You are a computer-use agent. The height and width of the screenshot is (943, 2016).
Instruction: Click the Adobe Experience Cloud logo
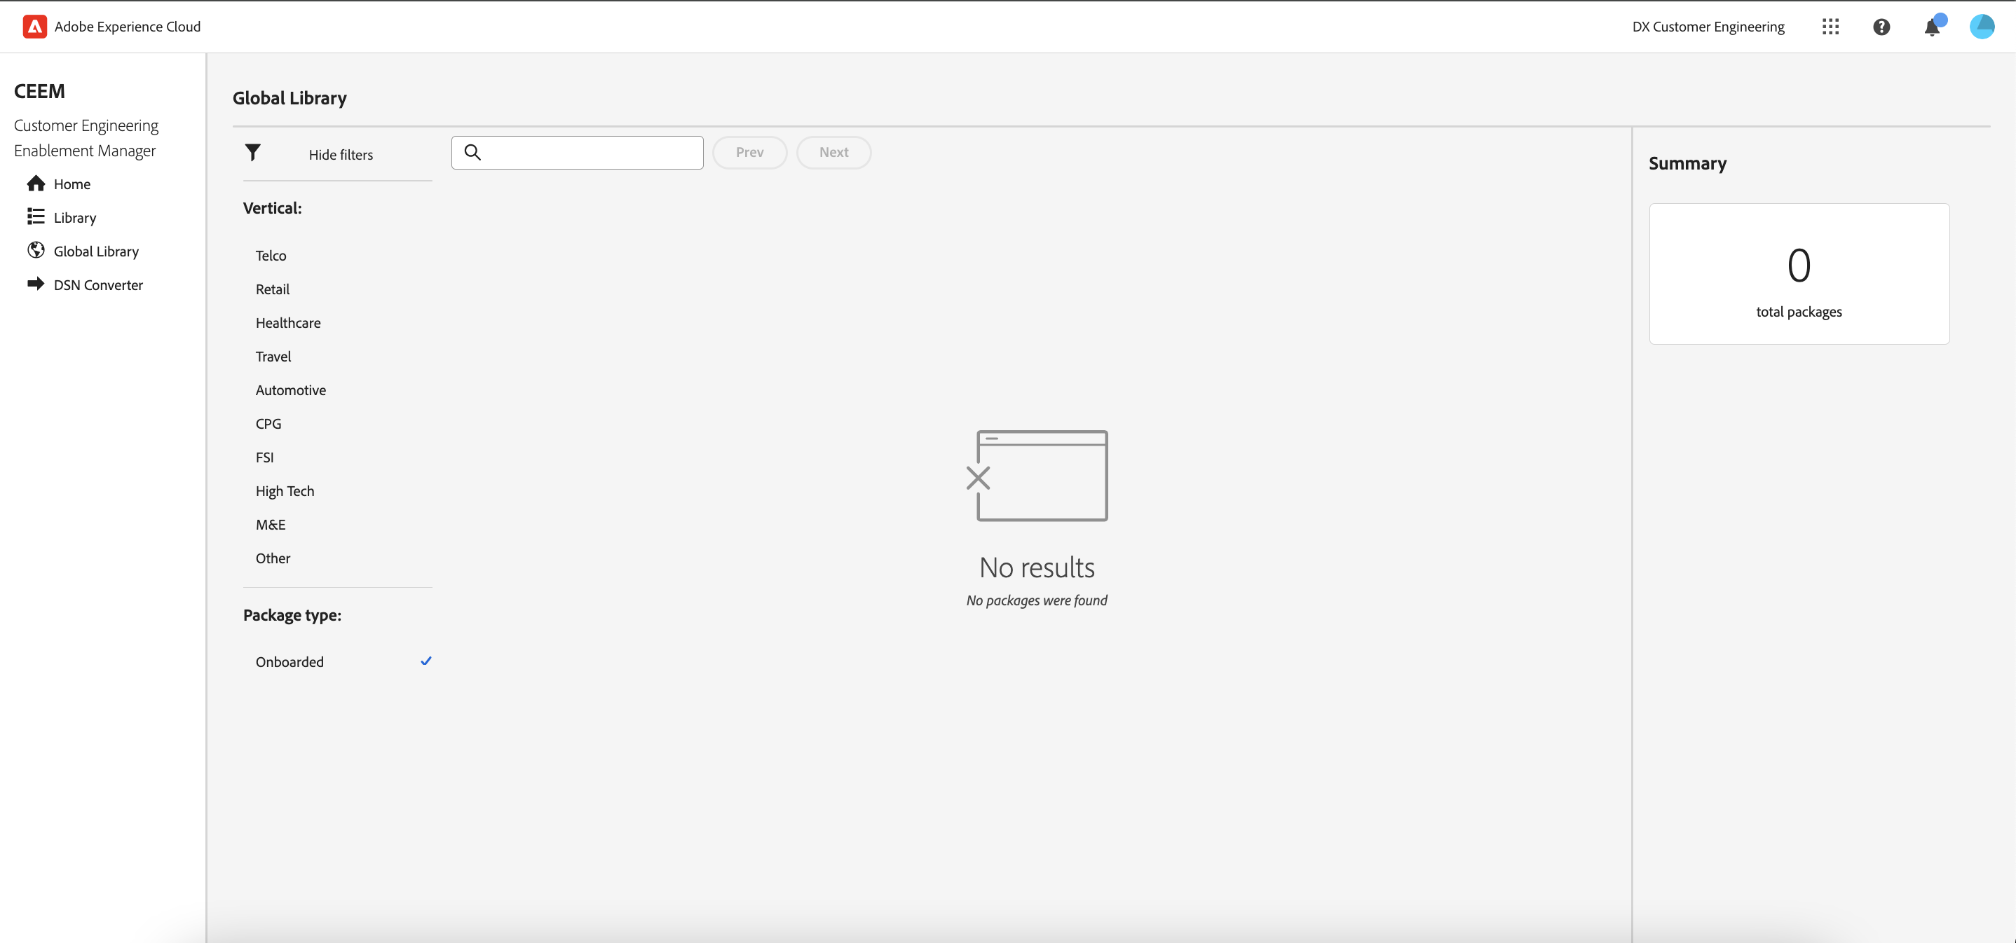point(34,27)
